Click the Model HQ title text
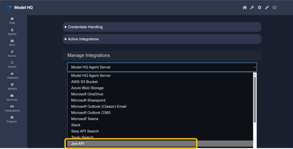 point(23,8)
